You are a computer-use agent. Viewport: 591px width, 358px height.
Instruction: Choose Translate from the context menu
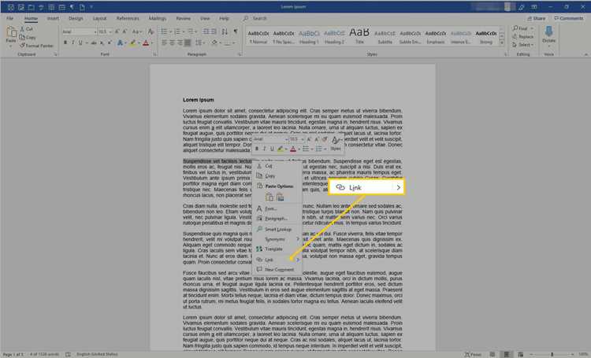277,249
